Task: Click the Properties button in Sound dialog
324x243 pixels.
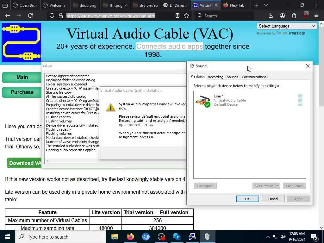Action: (294, 186)
